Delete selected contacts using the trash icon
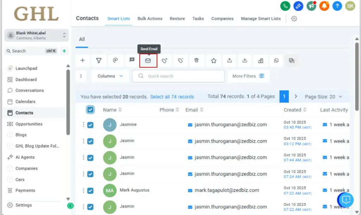This screenshot has height=215, width=361. [197, 60]
